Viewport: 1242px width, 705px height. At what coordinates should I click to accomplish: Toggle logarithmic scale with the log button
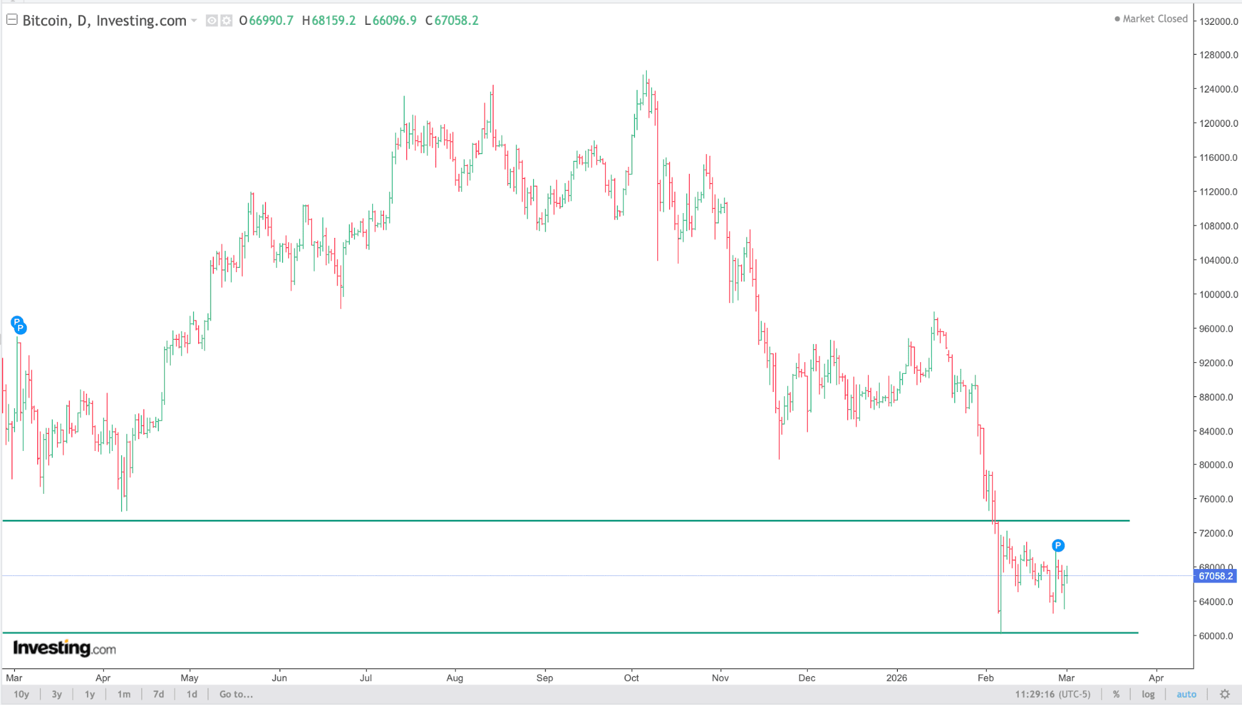pos(1148,694)
